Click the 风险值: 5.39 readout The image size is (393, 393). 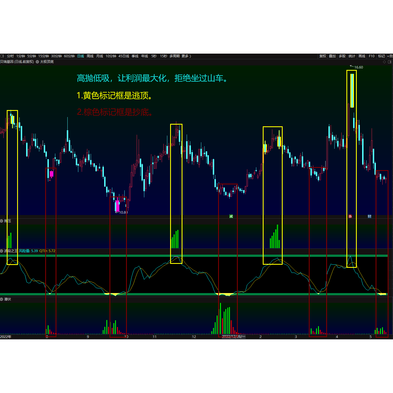coord(28,251)
